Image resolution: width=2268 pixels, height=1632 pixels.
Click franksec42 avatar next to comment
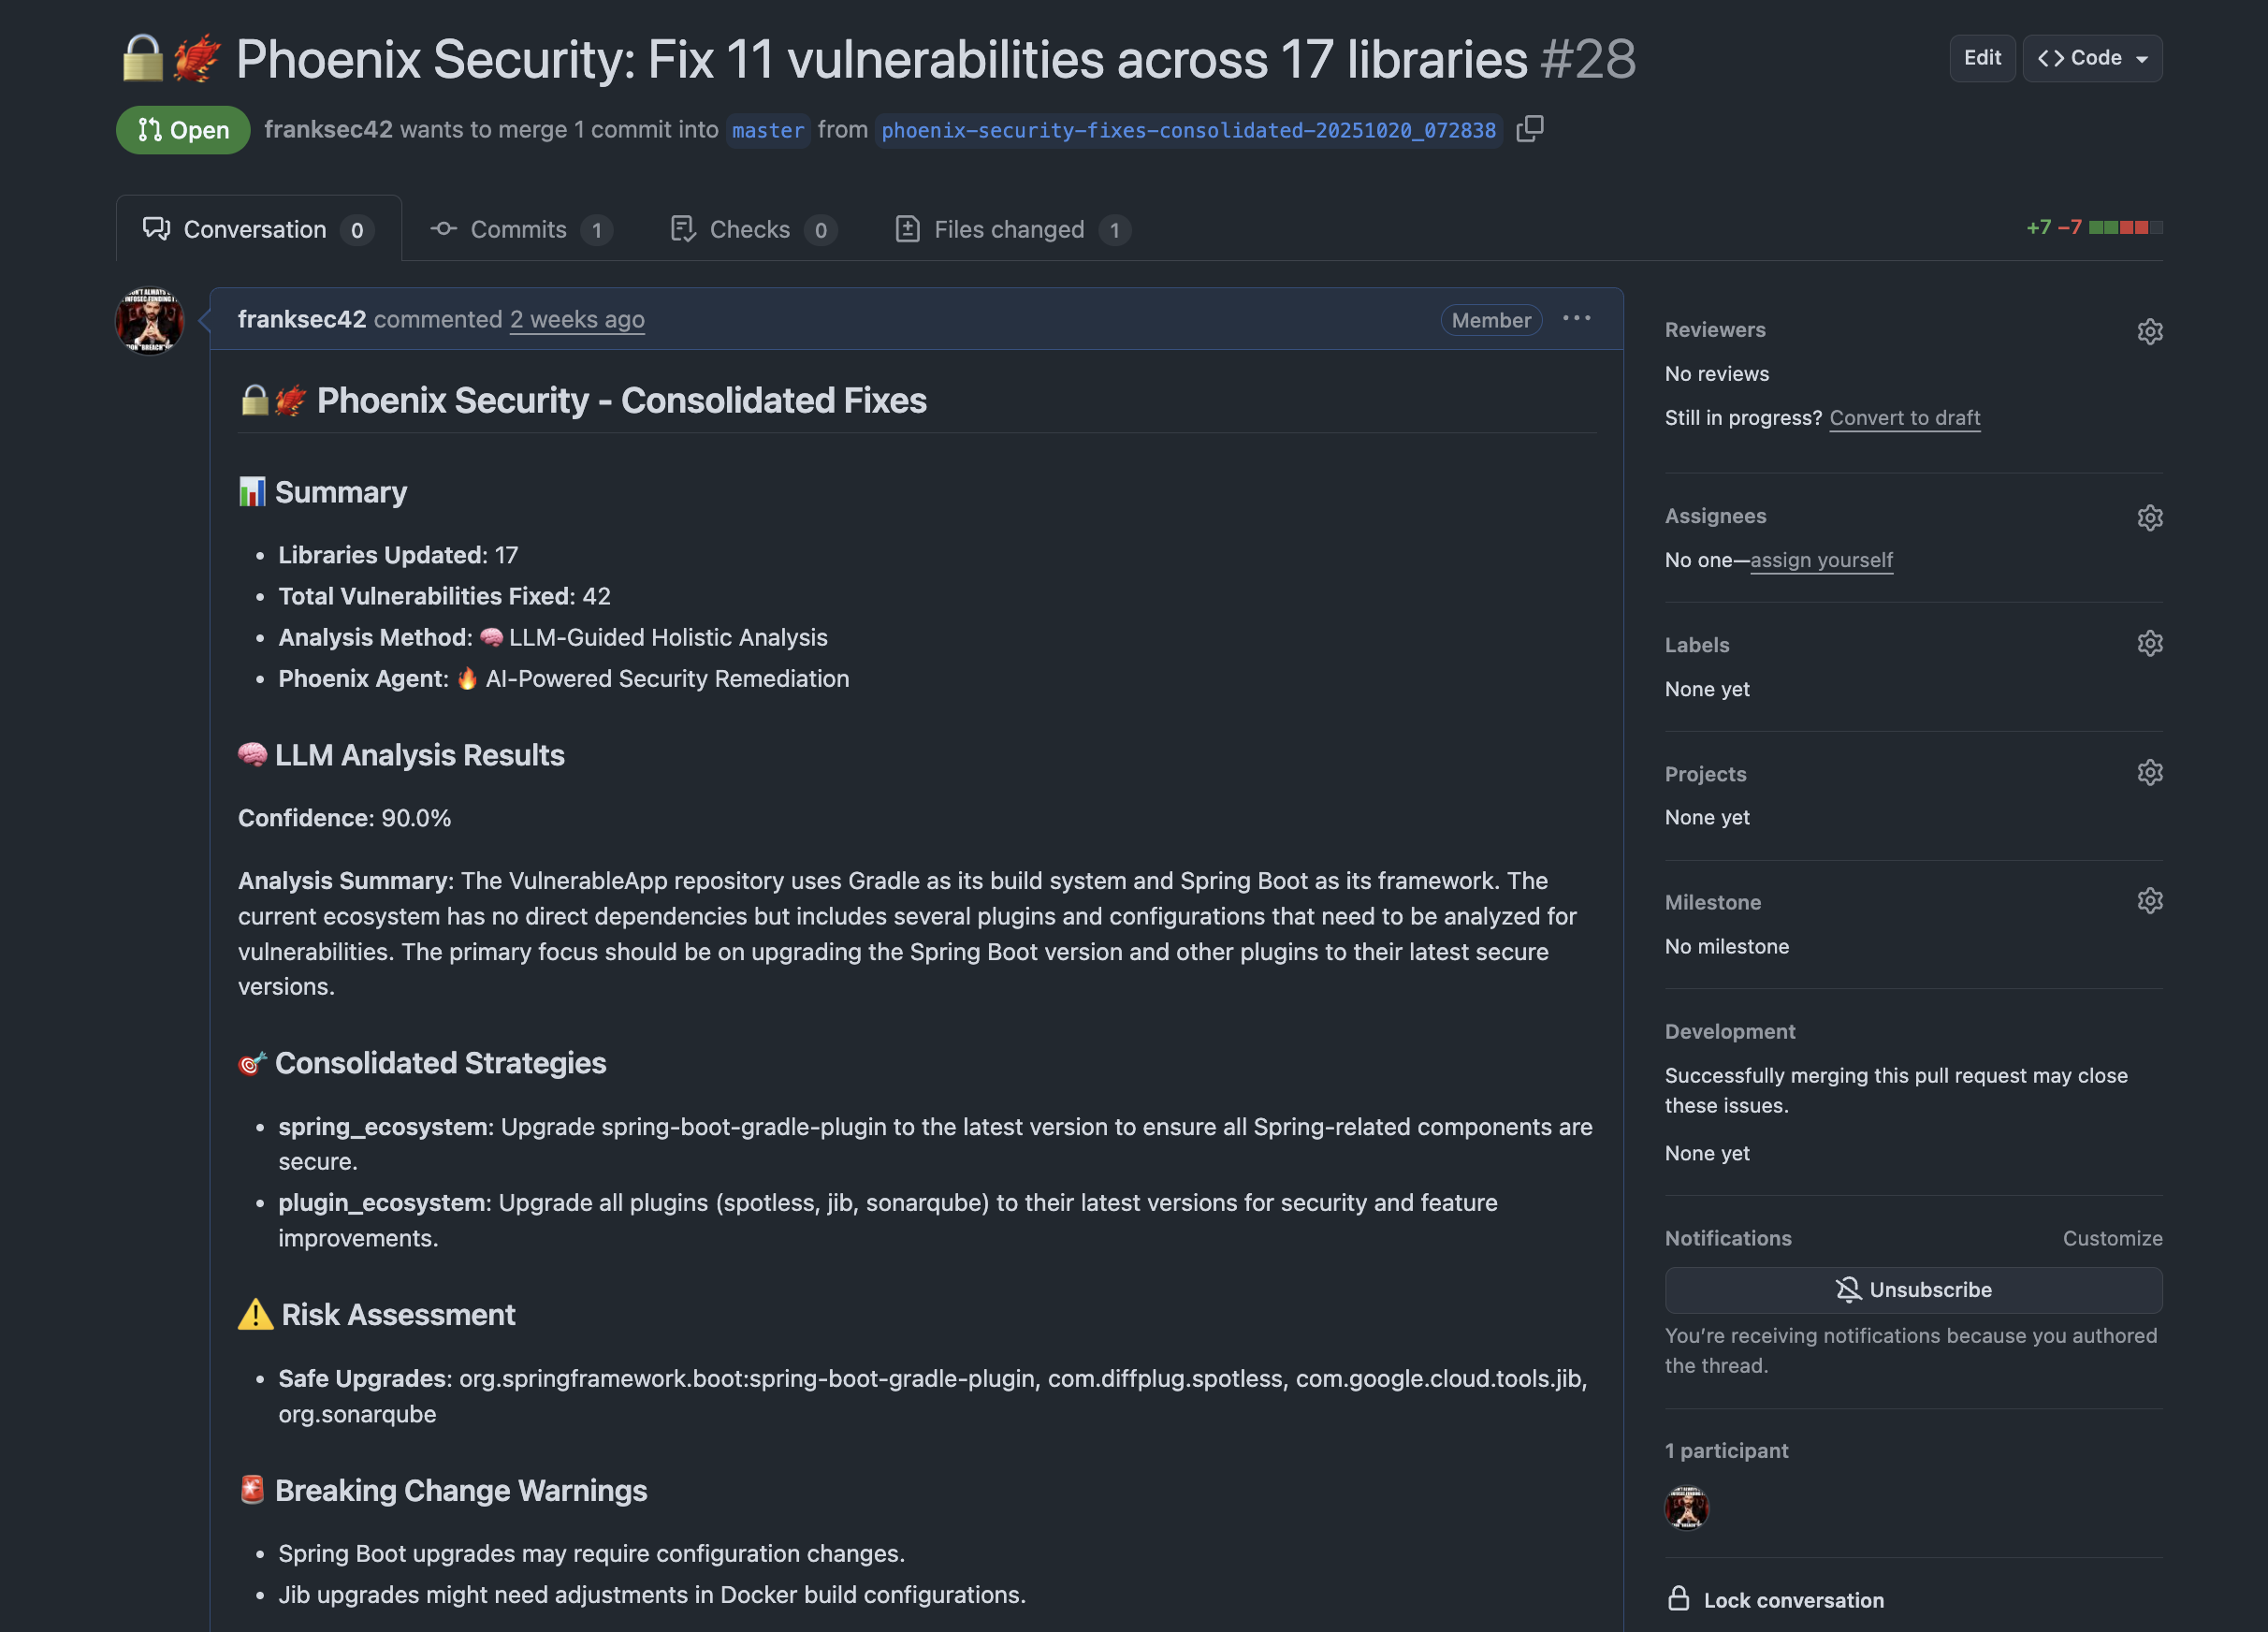(x=150, y=321)
